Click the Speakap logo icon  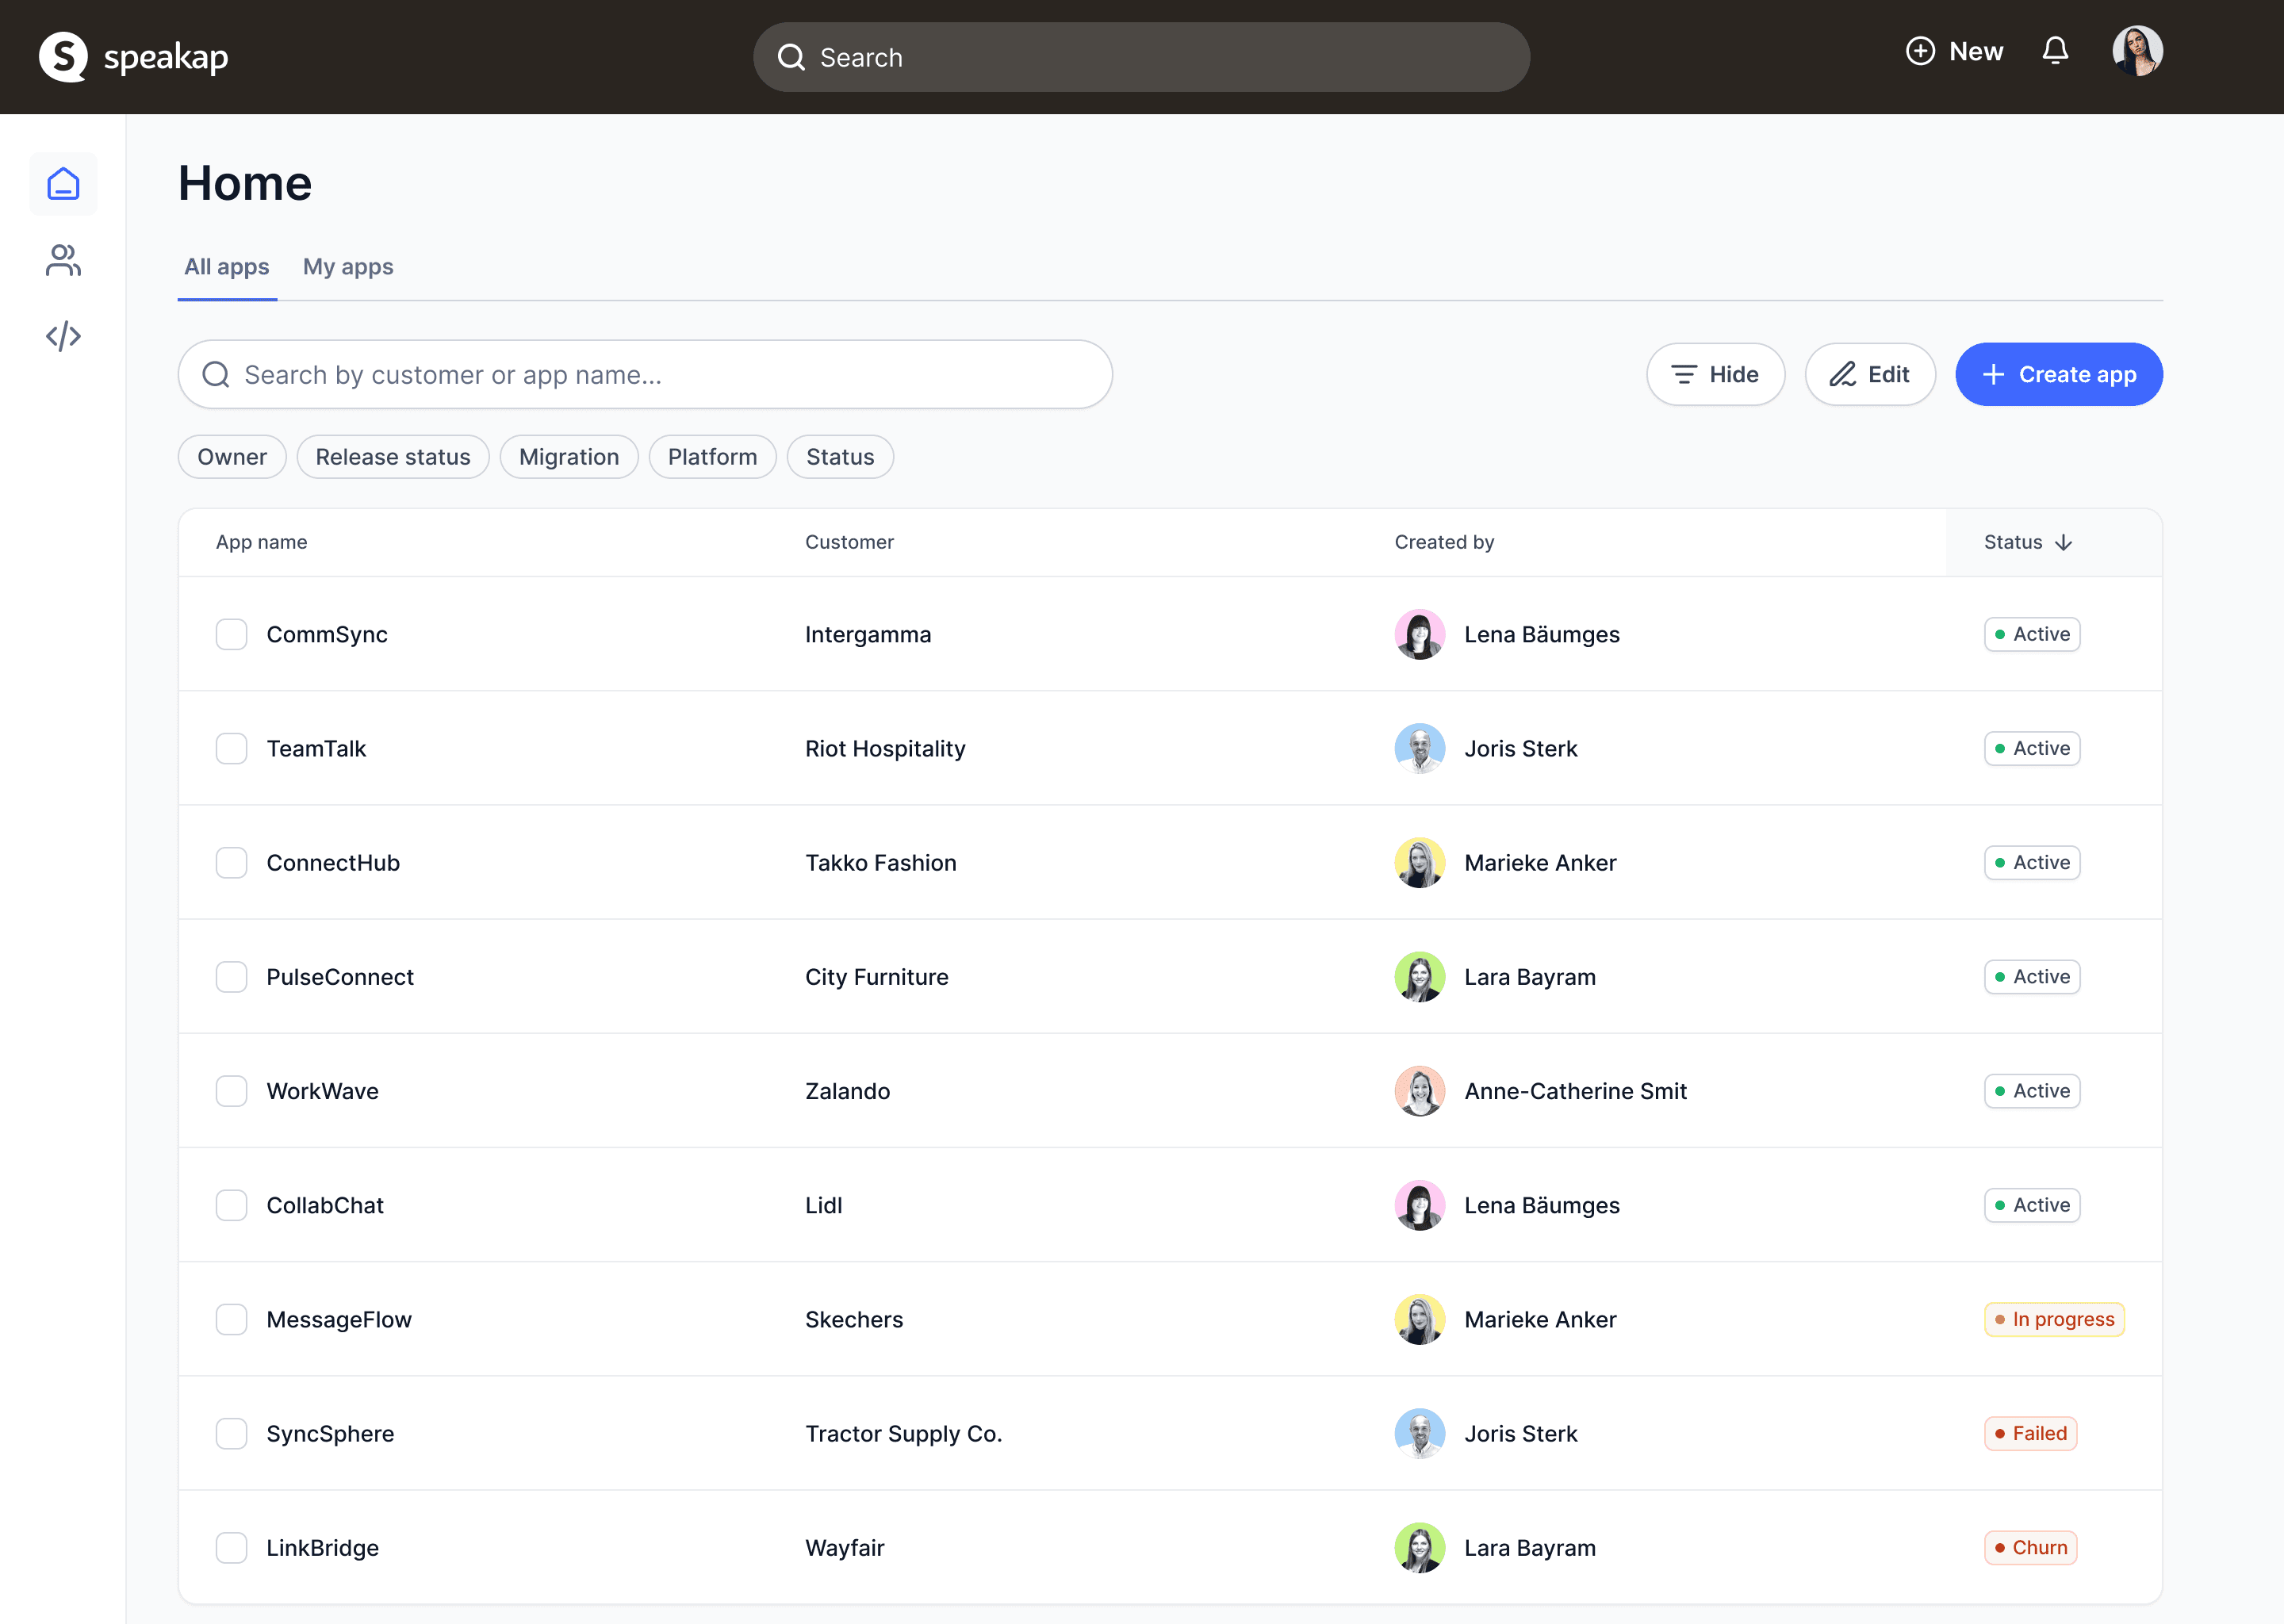point(63,57)
